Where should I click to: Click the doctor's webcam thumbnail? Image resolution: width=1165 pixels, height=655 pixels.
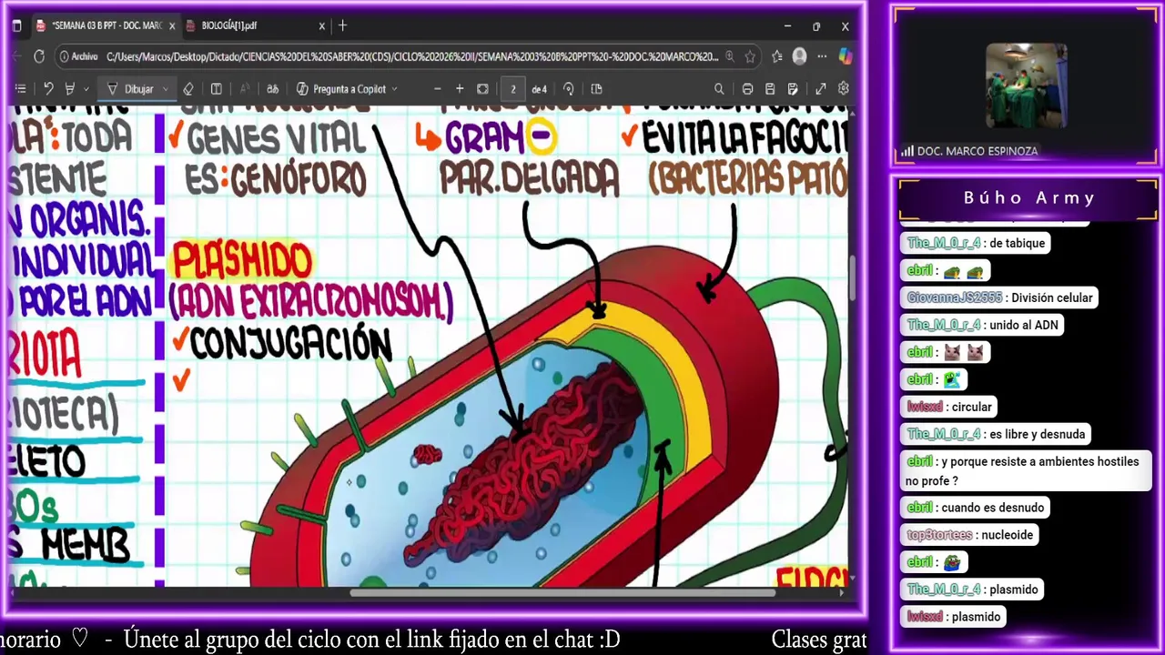tap(1026, 86)
